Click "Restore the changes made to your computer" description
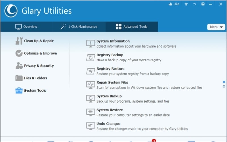Image resolution: width=227 pixels, height=142 pixels. (142, 129)
